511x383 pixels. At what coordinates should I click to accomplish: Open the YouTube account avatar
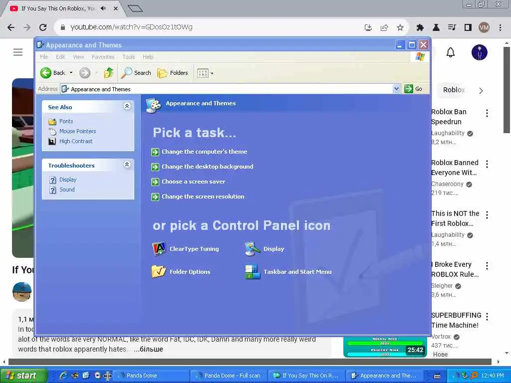[x=480, y=52]
